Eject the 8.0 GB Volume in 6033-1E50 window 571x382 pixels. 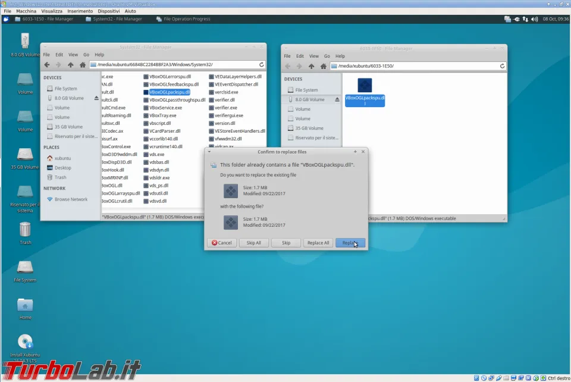pyautogui.click(x=337, y=99)
